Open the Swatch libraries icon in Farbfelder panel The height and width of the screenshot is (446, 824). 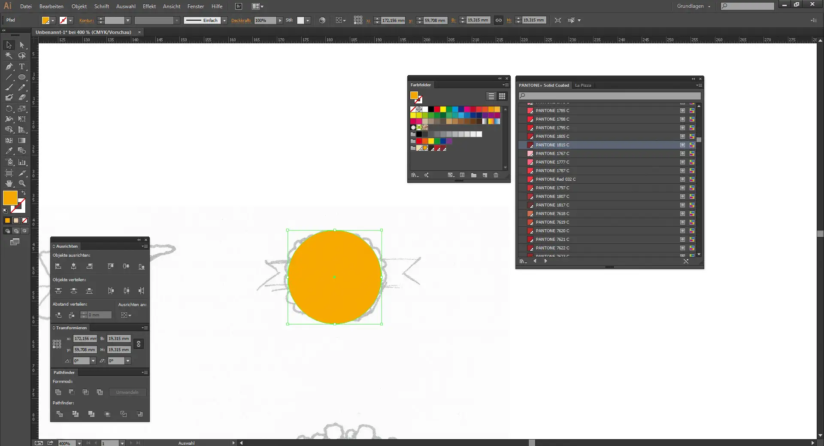pyautogui.click(x=415, y=174)
